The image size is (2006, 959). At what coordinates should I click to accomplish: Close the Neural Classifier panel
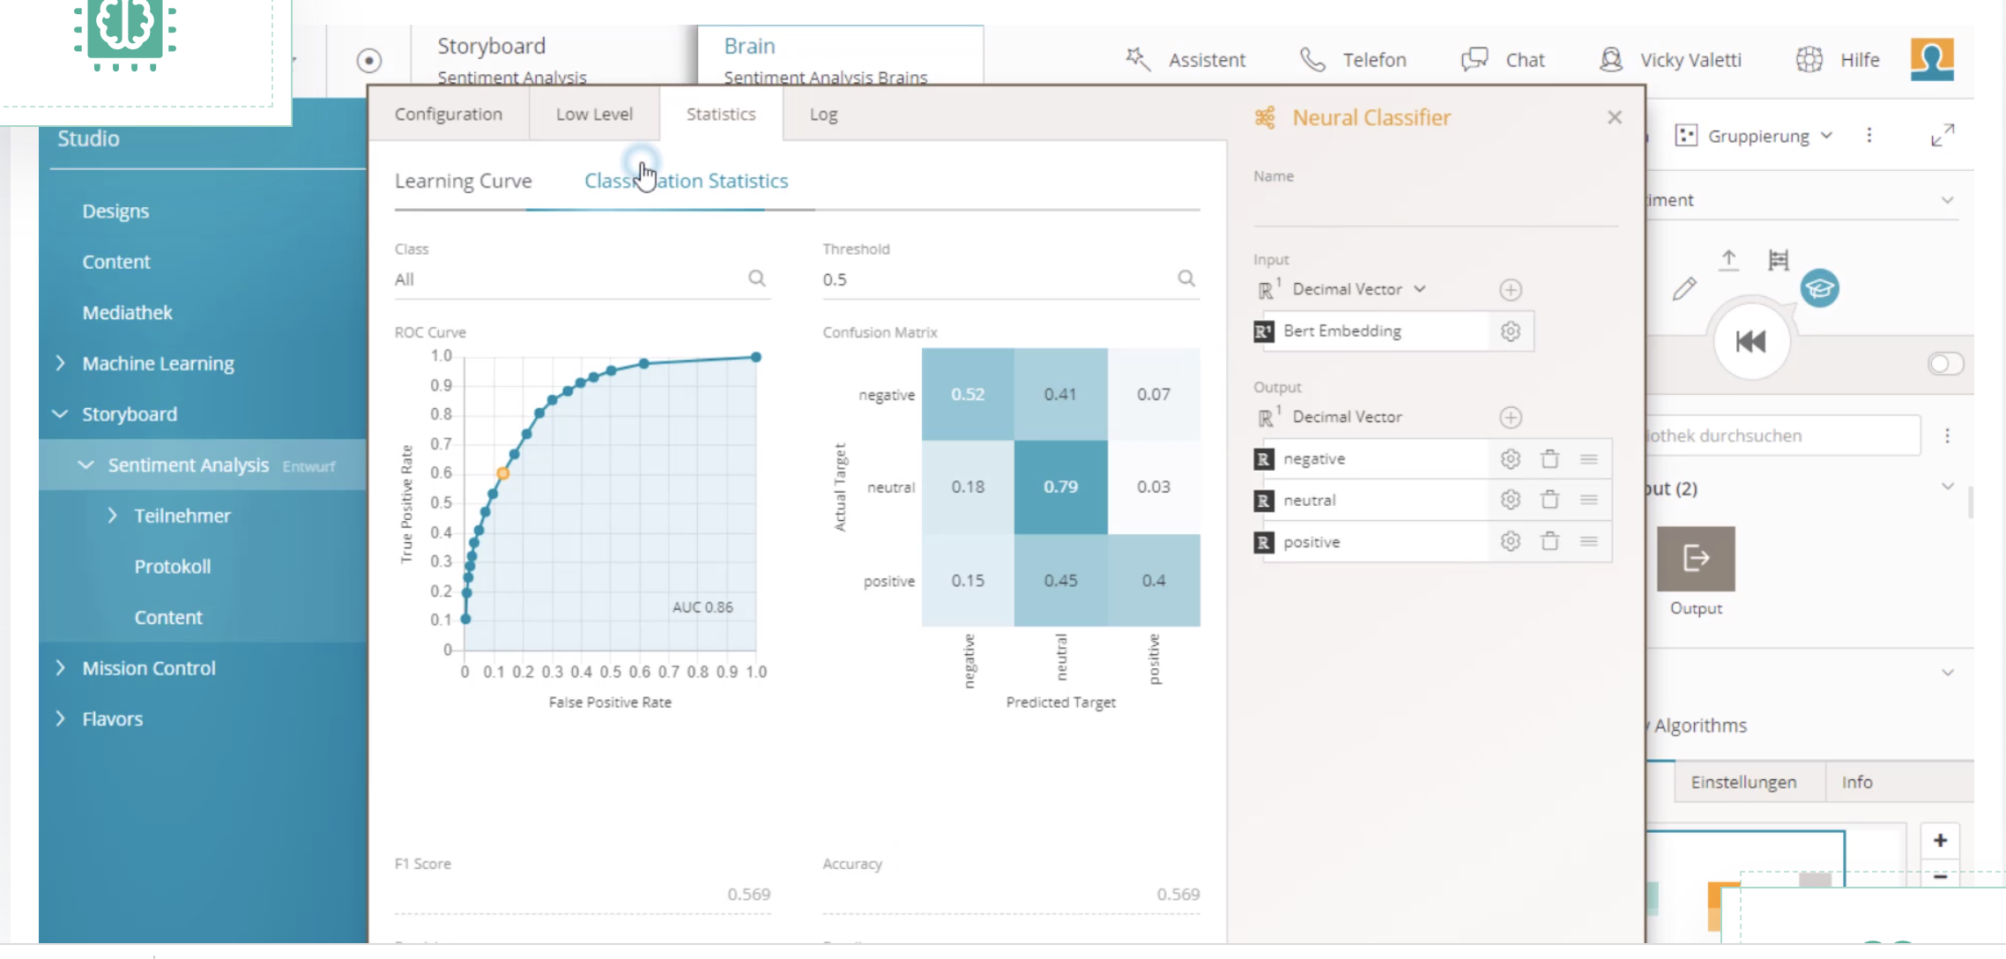click(1614, 116)
